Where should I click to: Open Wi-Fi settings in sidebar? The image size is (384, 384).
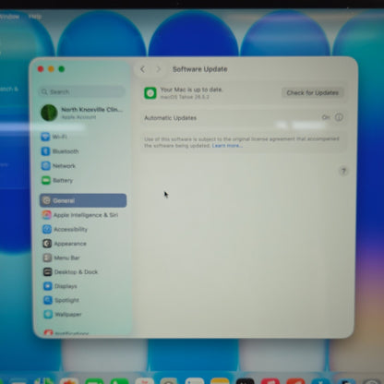tap(82, 137)
